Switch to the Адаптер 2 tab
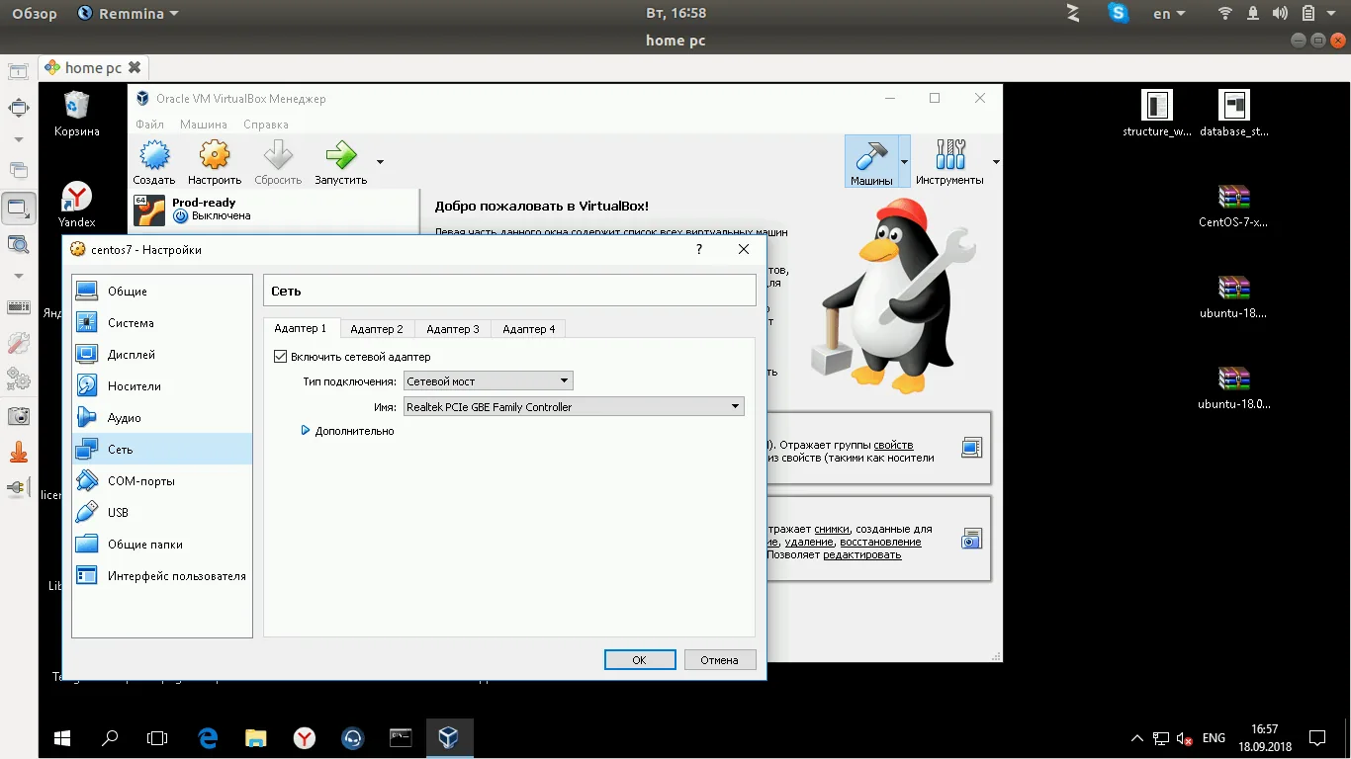This screenshot has height=759, width=1351. click(x=377, y=328)
